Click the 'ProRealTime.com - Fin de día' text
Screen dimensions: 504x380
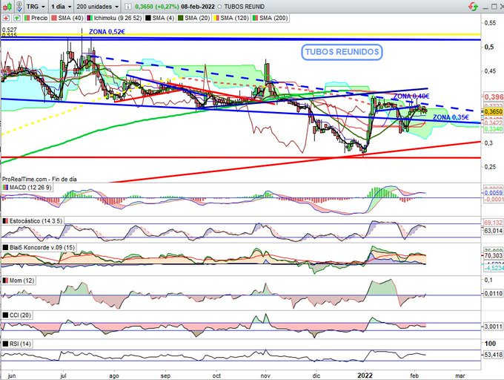click(x=39, y=179)
